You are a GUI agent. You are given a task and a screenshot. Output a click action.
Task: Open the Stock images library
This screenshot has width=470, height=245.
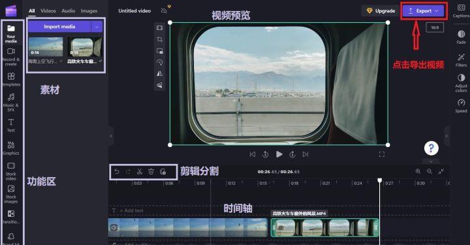click(11, 194)
